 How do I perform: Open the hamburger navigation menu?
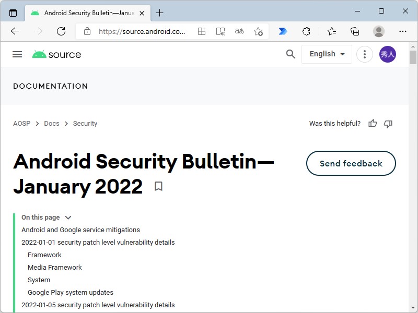pos(17,54)
